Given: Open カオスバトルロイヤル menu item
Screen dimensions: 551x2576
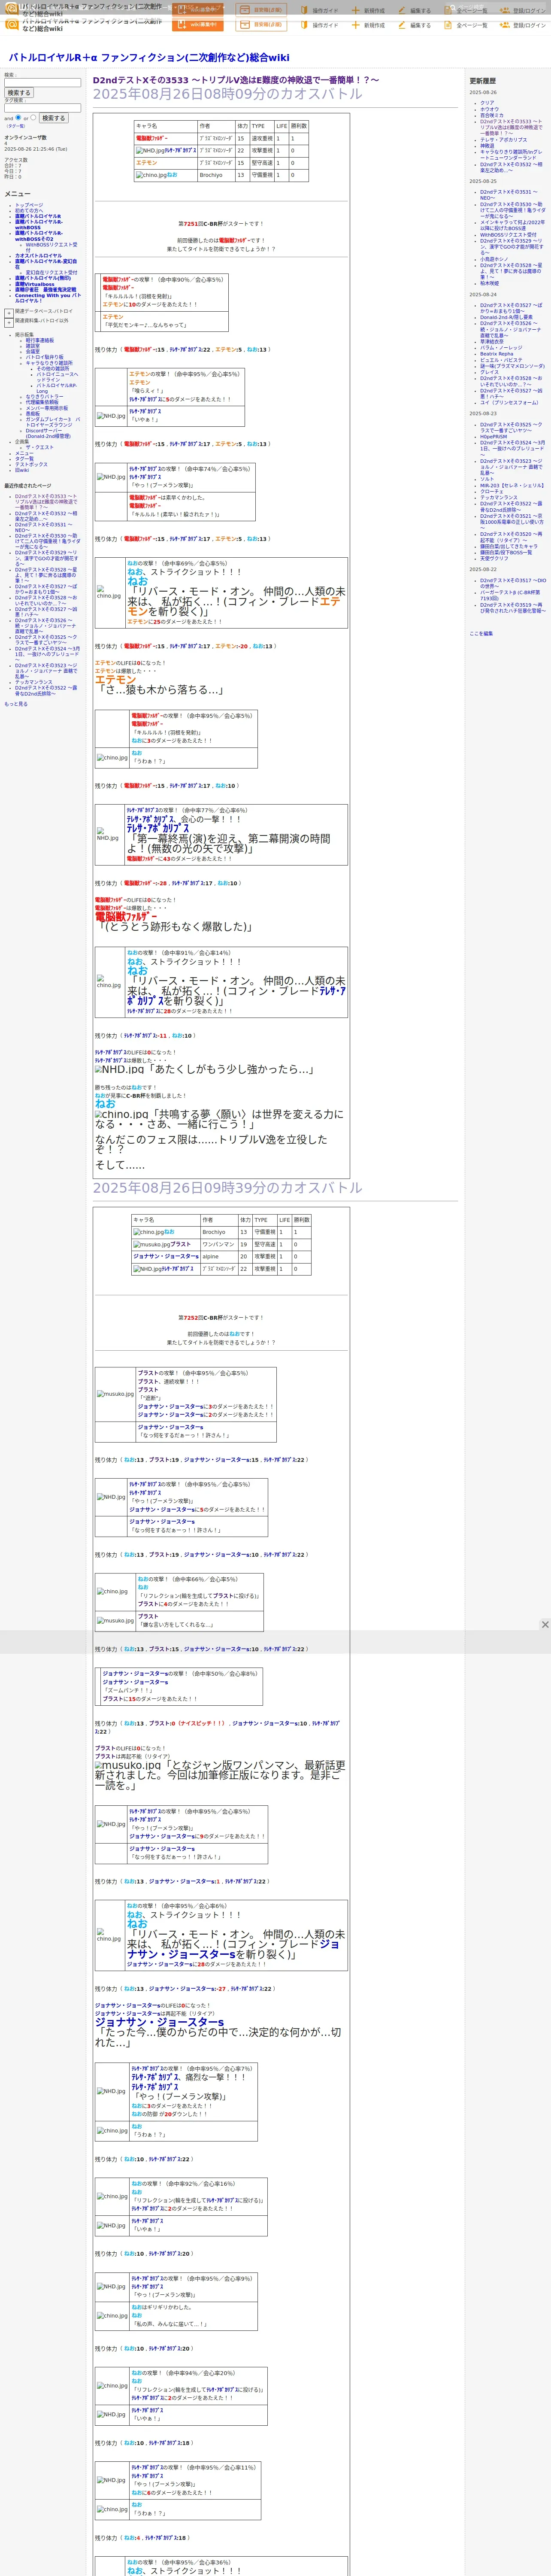Looking at the screenshot, I should (x=38, y=256).
